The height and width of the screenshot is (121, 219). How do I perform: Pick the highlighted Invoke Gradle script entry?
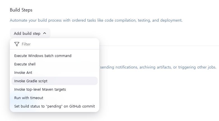(x=54, y=81)
